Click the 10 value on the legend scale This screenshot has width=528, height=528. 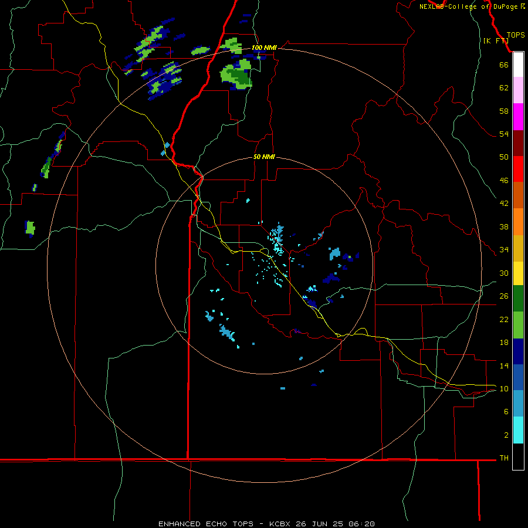(x=504, y=388)
